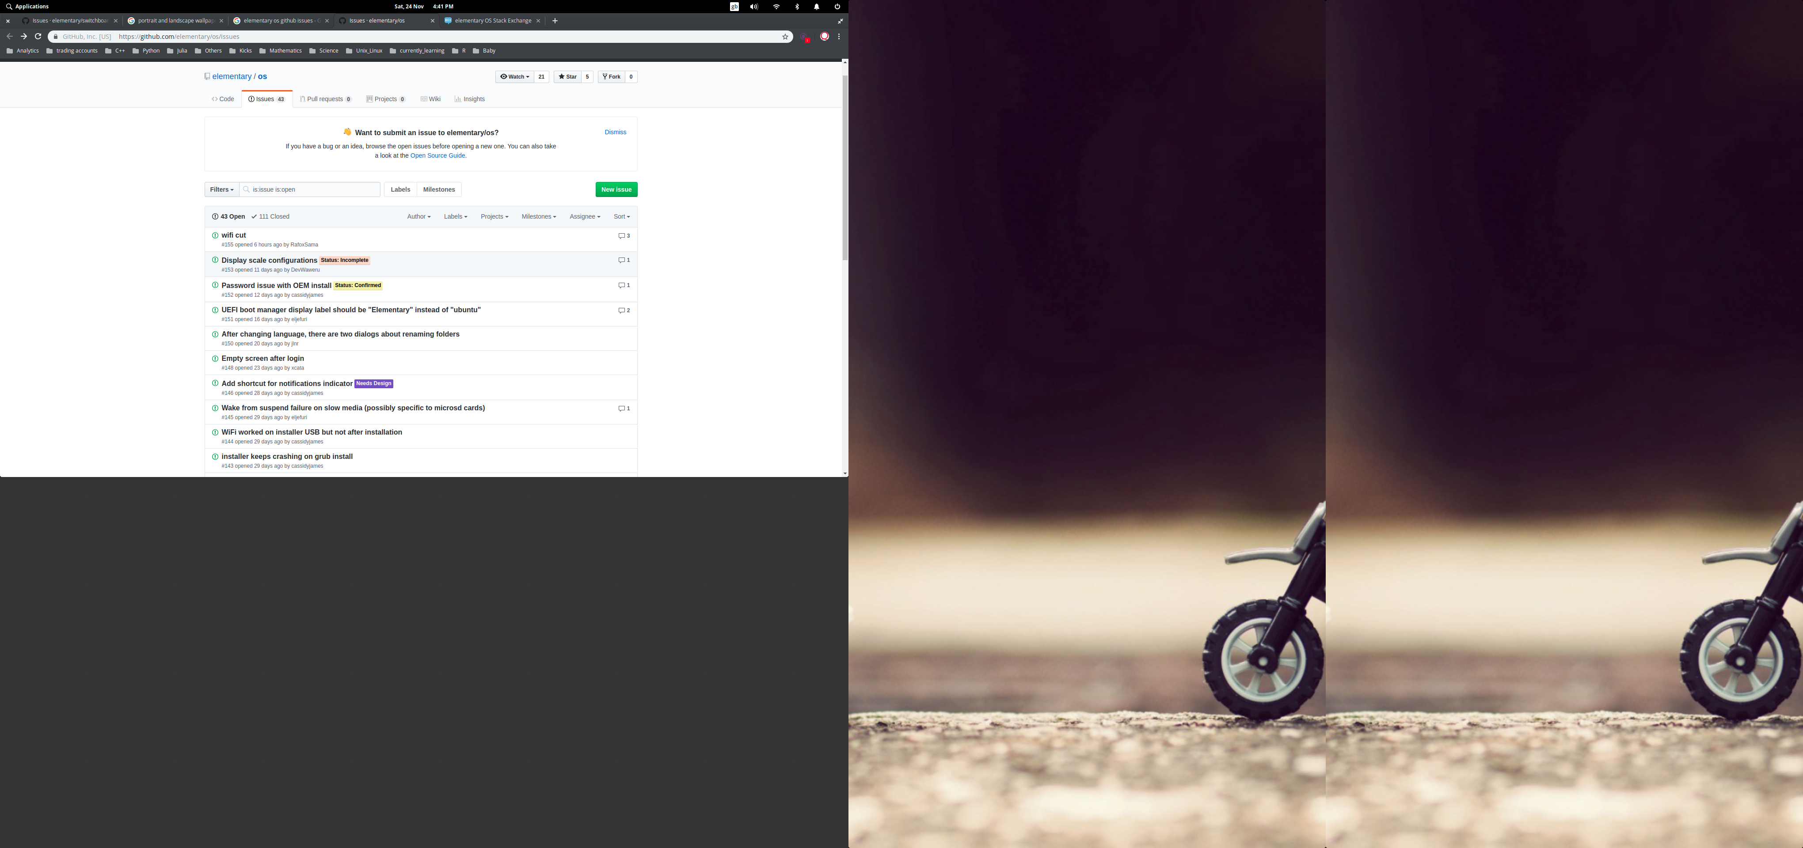Click the GitHub bookmark icon in browser bar
This screenshot has width=1803, height=848.
pyautogui.click(x=783, y=37)
